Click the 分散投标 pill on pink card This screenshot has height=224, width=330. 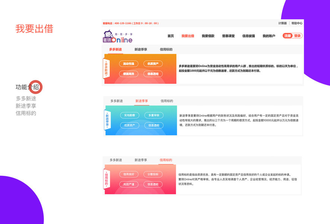coord(153,174)
